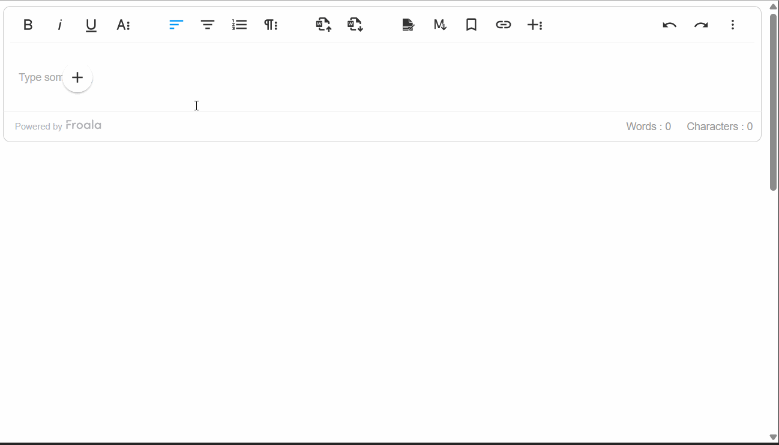
Task: Open the more text options menu
Action: 123,25
